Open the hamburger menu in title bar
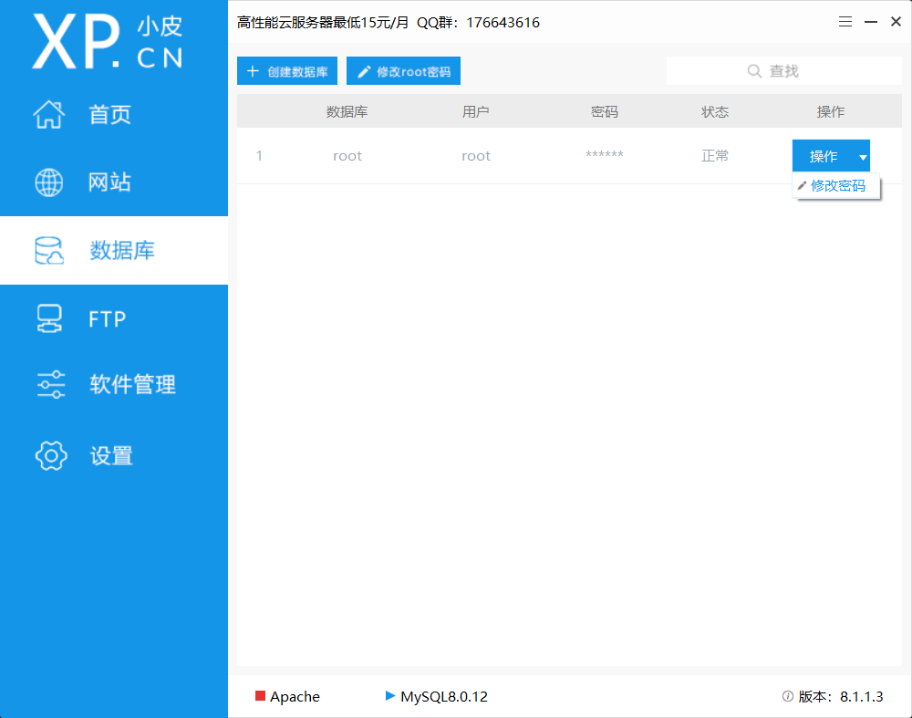The image size is (912, 718). coord(845,22)
